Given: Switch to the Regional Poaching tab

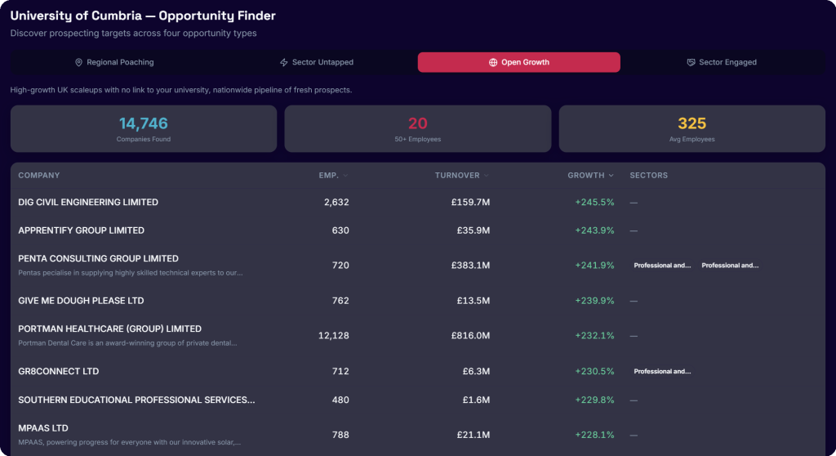Looking at the screenshot, I should [x=114, y=62].
